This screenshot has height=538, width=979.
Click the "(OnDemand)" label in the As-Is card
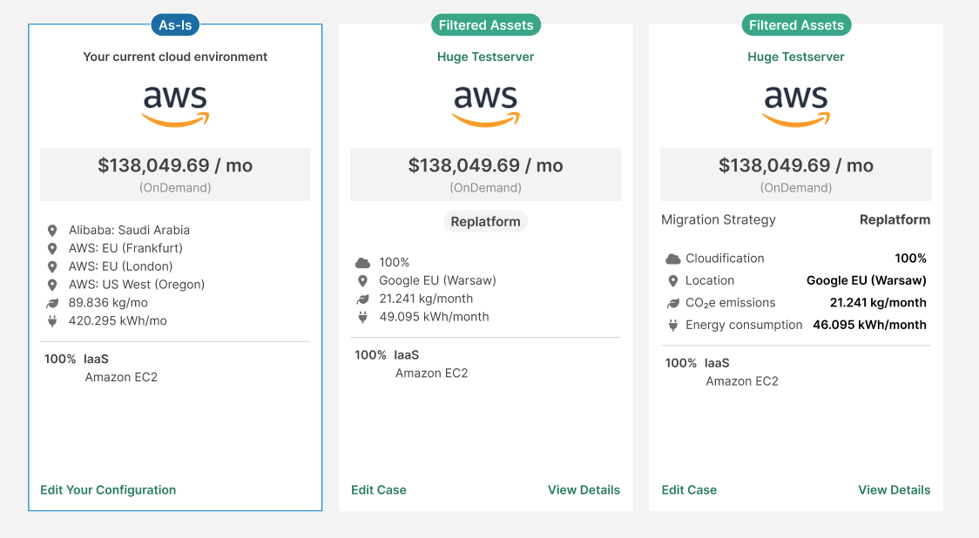click(x=175, y=188)
